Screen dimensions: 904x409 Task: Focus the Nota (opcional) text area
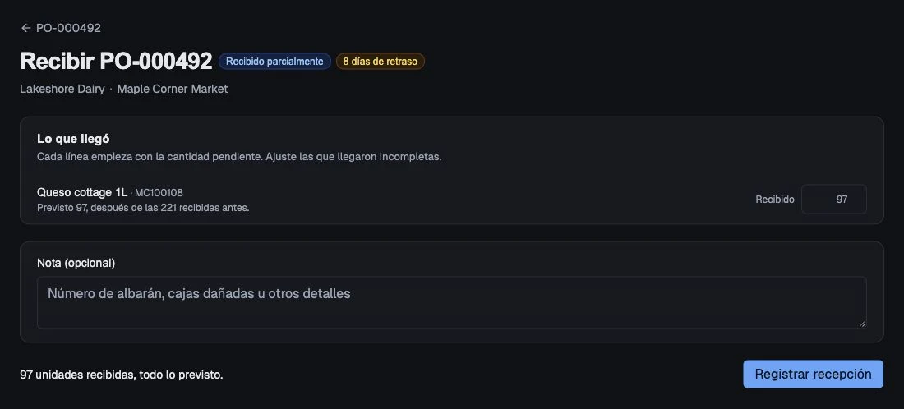[x=451, y=302]
